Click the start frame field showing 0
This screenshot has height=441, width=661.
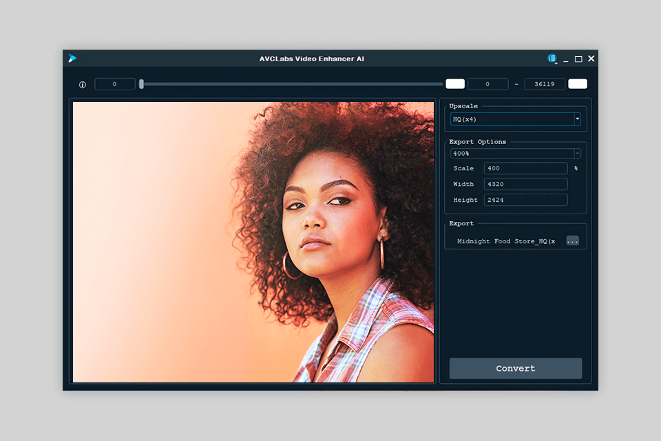coord(487,84)
